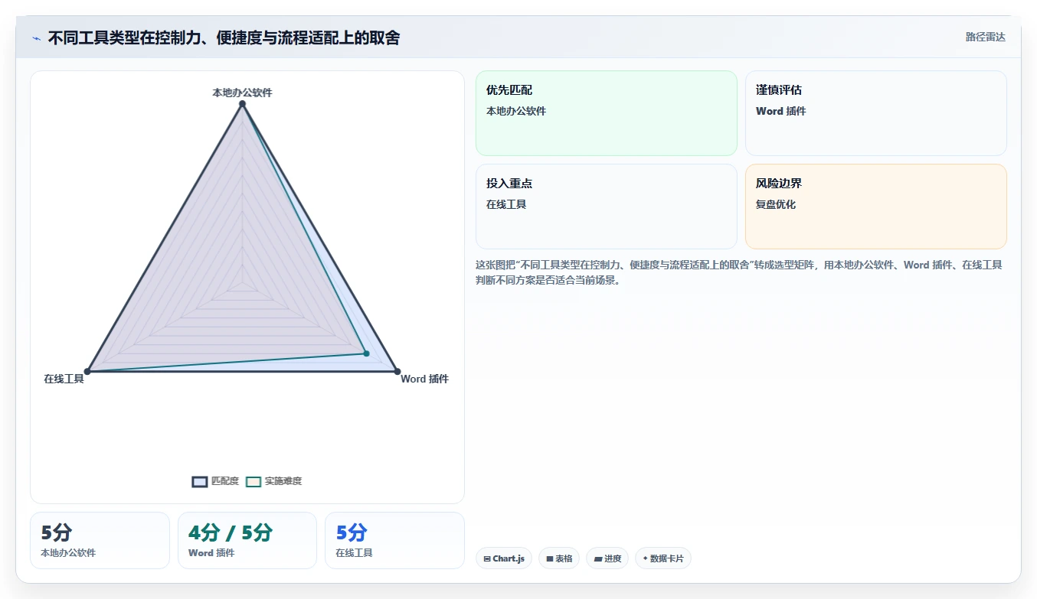Screen dimensions: 1037x599
Task: Click the 4分 / 5分 Word 插件 score card
Action: 247,540
